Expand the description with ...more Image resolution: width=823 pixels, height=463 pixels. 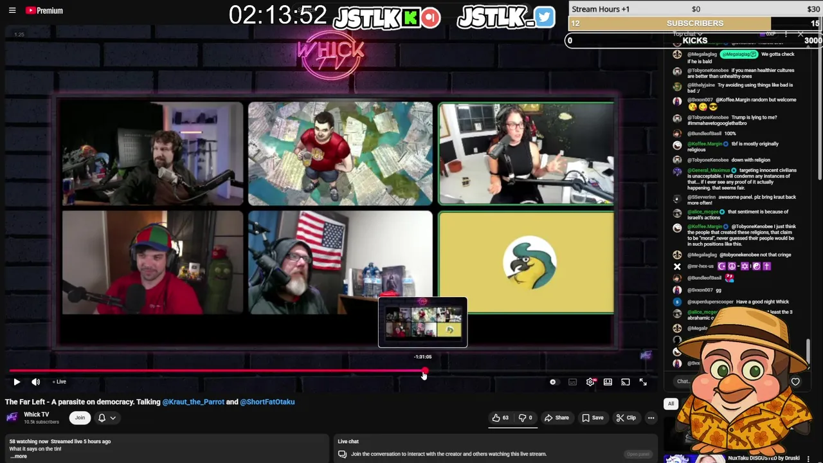(18, 457)
